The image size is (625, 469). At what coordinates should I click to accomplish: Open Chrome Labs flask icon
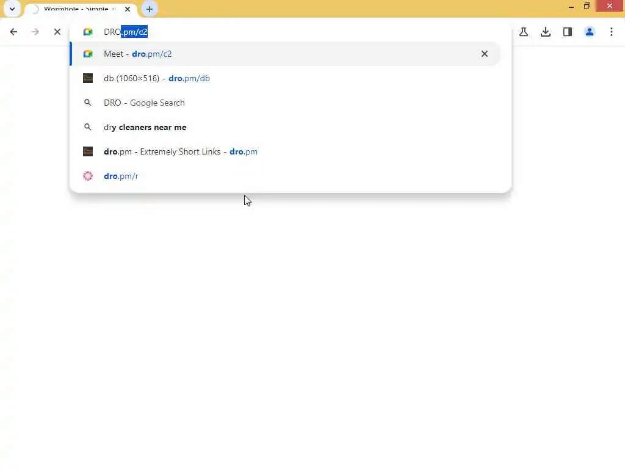click(x=524, y=32)
